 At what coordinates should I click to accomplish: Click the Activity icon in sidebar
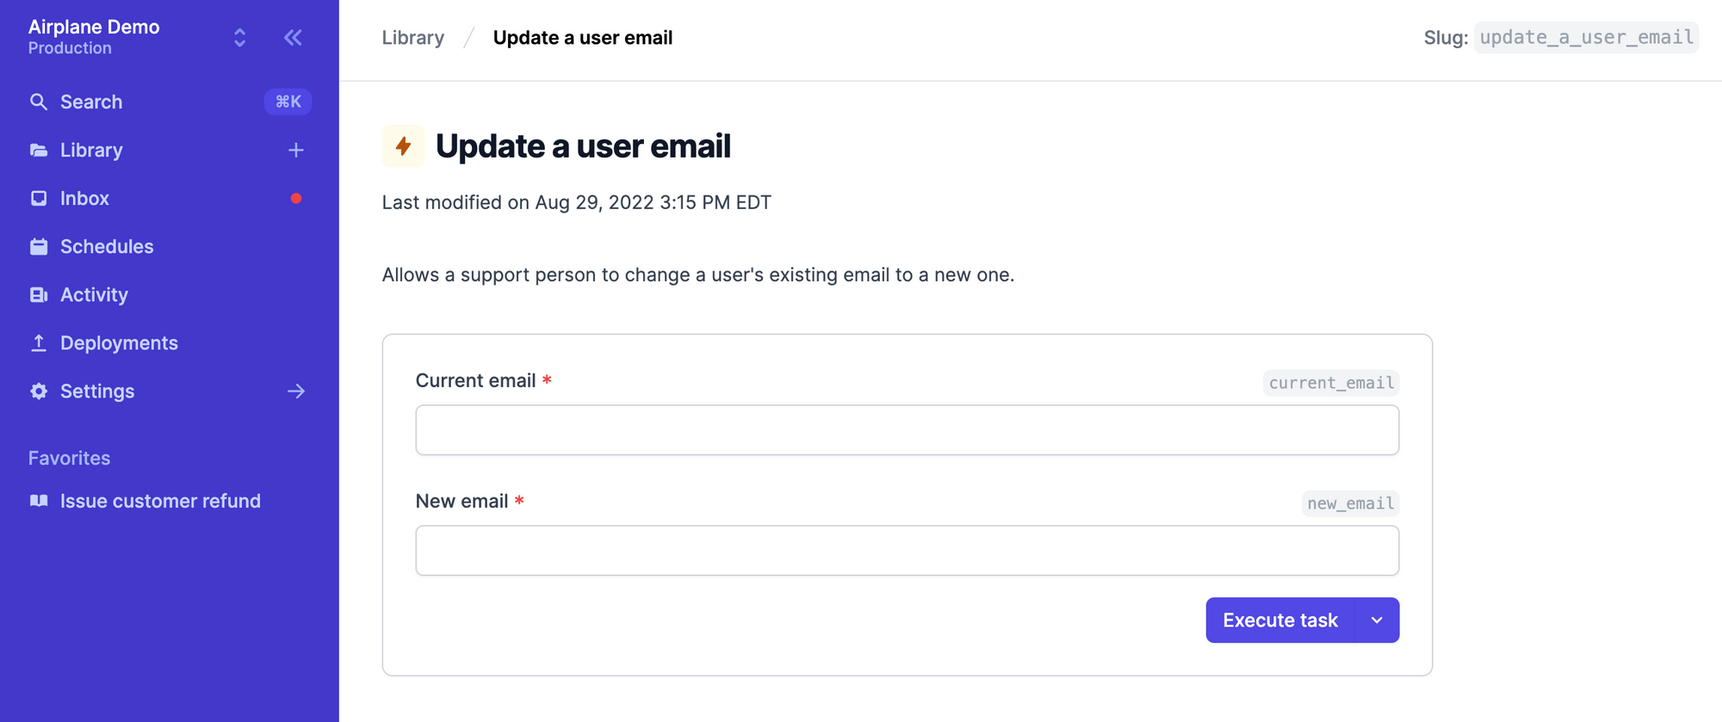point(38,294)
